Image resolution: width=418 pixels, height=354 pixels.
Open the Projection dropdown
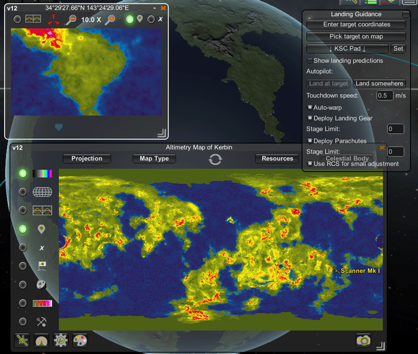click(x=86, y=158)
